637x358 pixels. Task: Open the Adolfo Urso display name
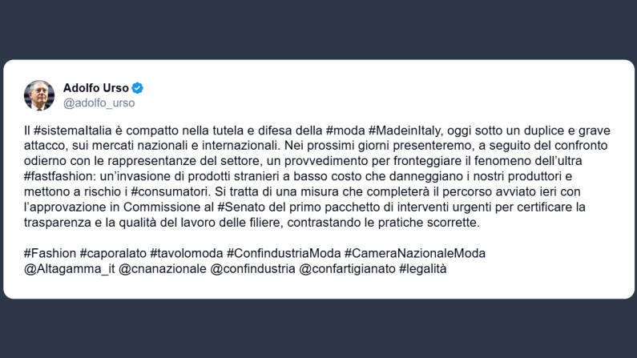pyautogui.click(x=95, y=88)
